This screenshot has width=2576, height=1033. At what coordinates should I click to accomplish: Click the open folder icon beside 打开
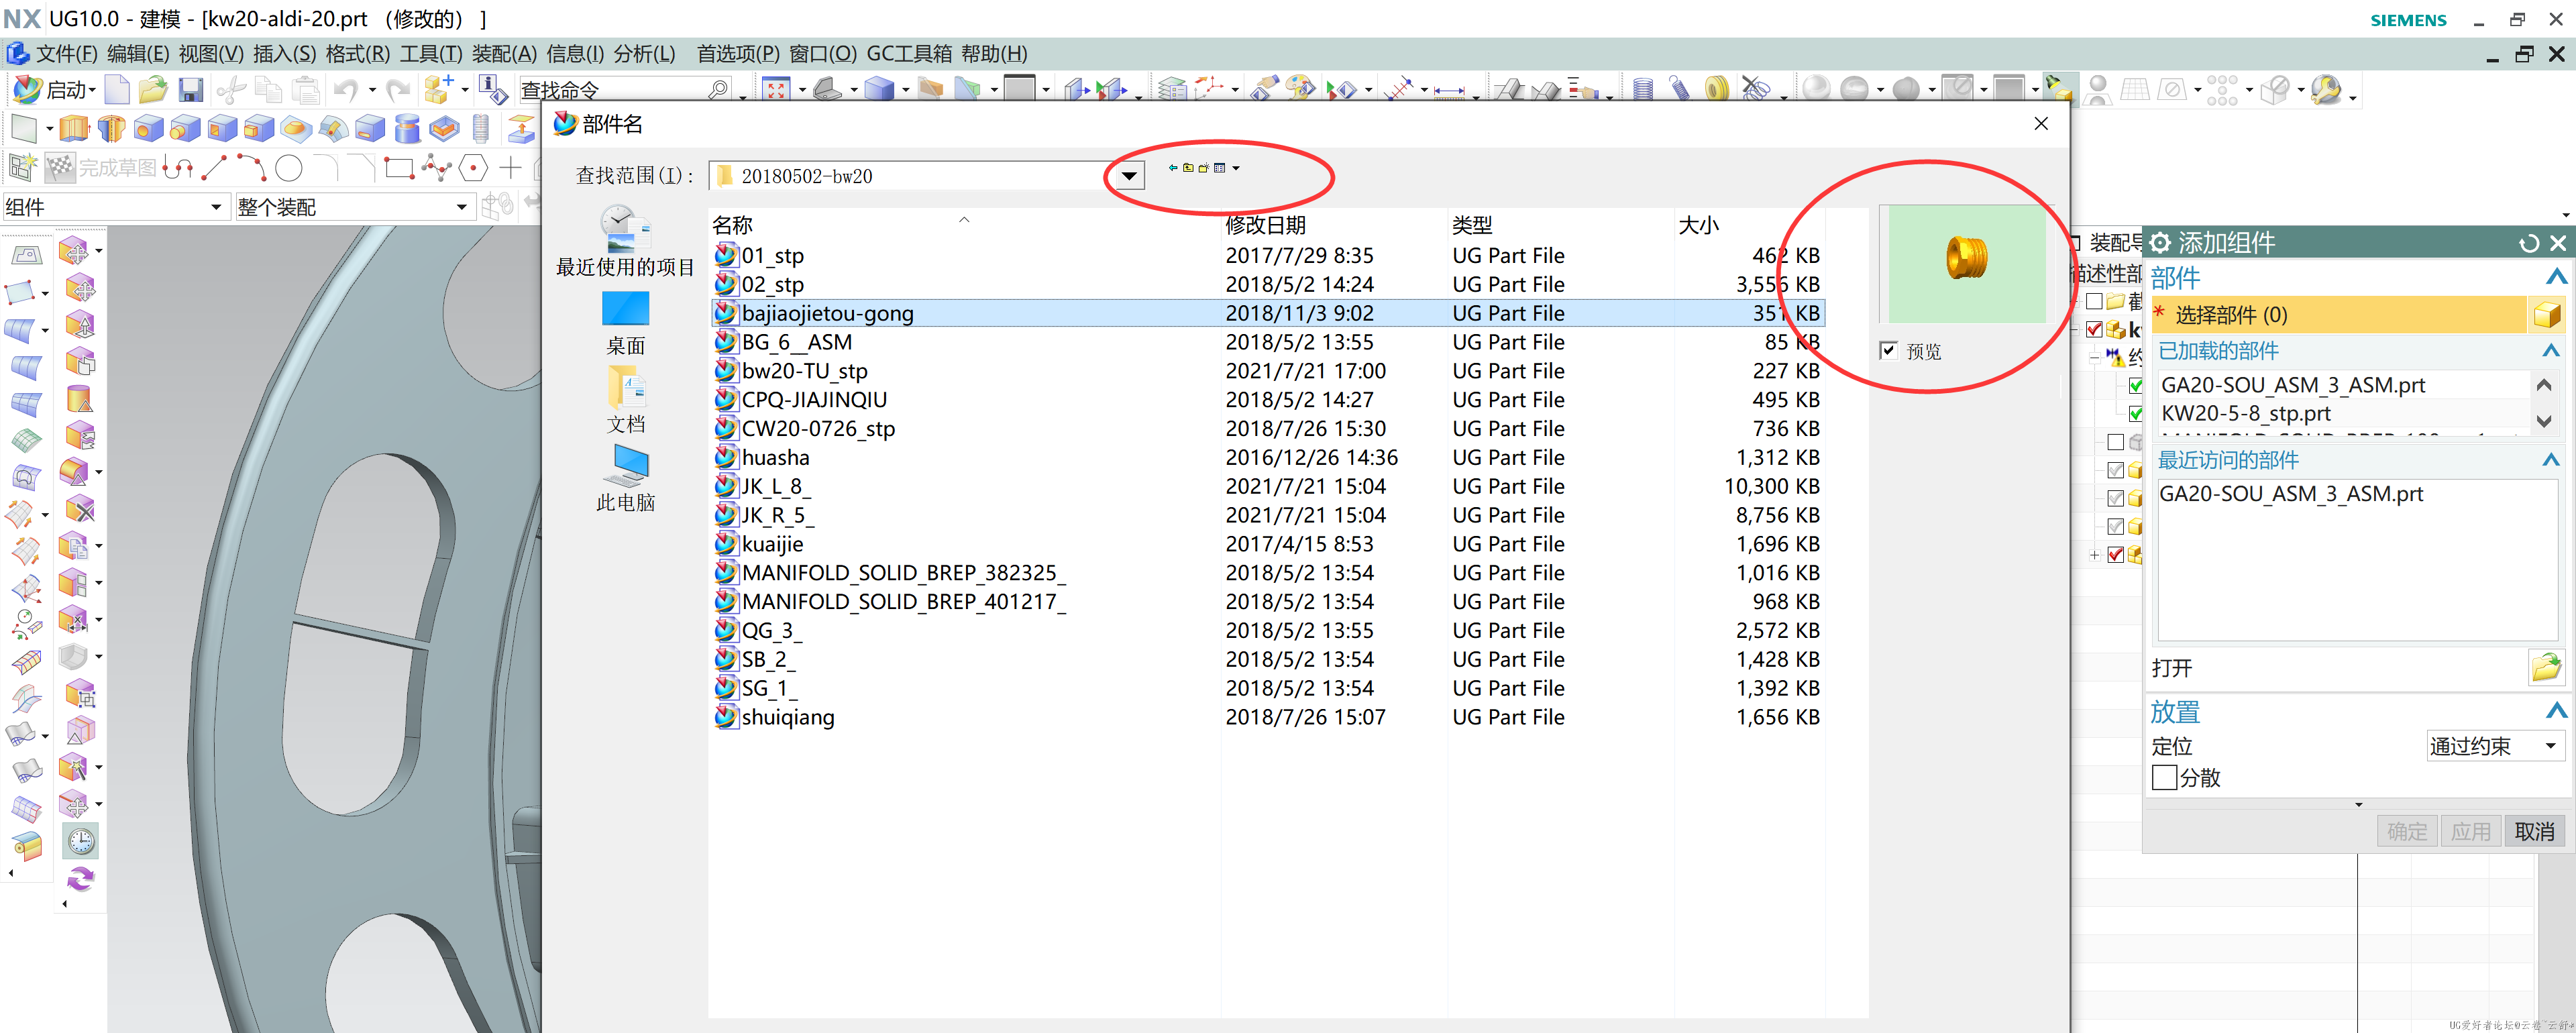(x=2546, y=667)
